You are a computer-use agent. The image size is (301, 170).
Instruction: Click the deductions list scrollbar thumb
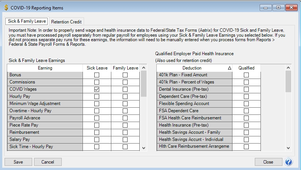click(x=288, y=82)
